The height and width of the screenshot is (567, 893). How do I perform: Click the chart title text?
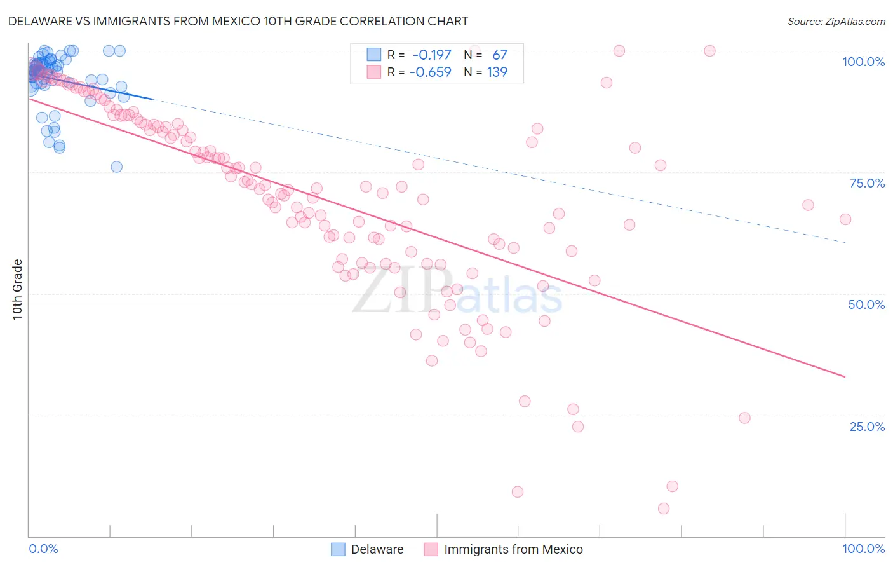point(238,21)
